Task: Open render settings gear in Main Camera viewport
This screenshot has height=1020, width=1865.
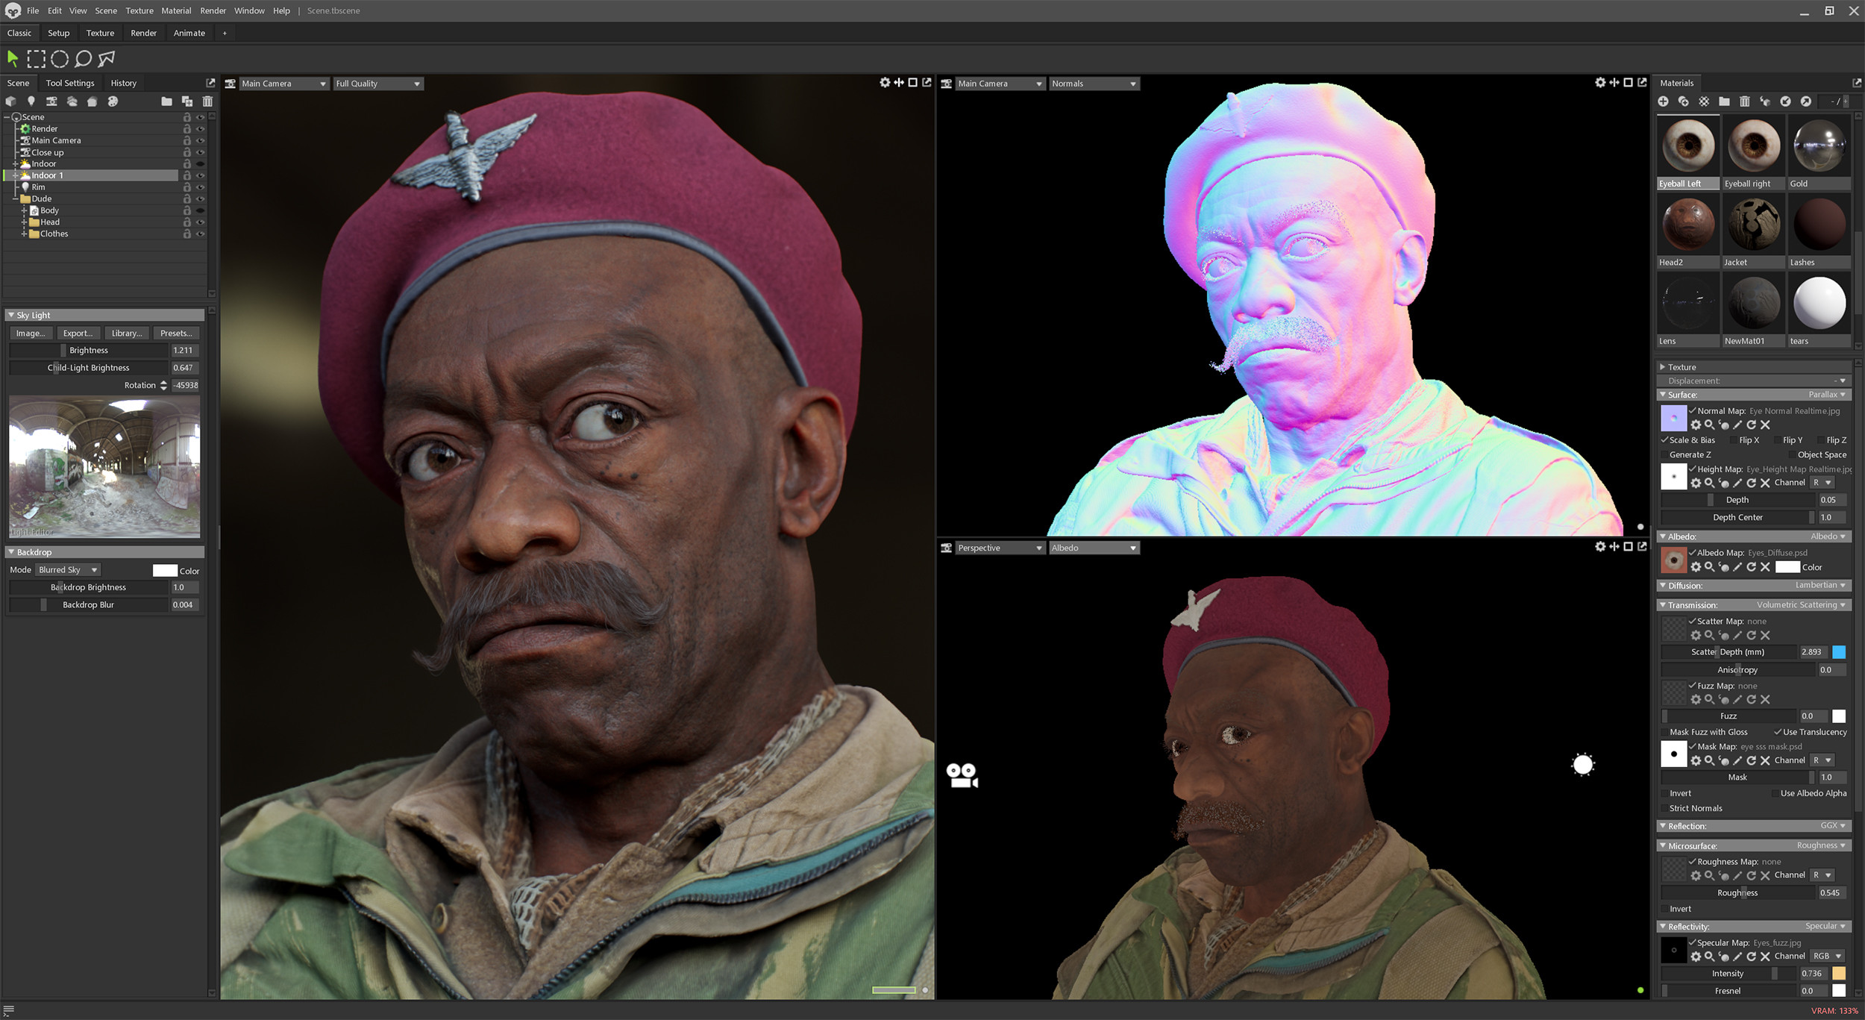Action: (886, 83)
